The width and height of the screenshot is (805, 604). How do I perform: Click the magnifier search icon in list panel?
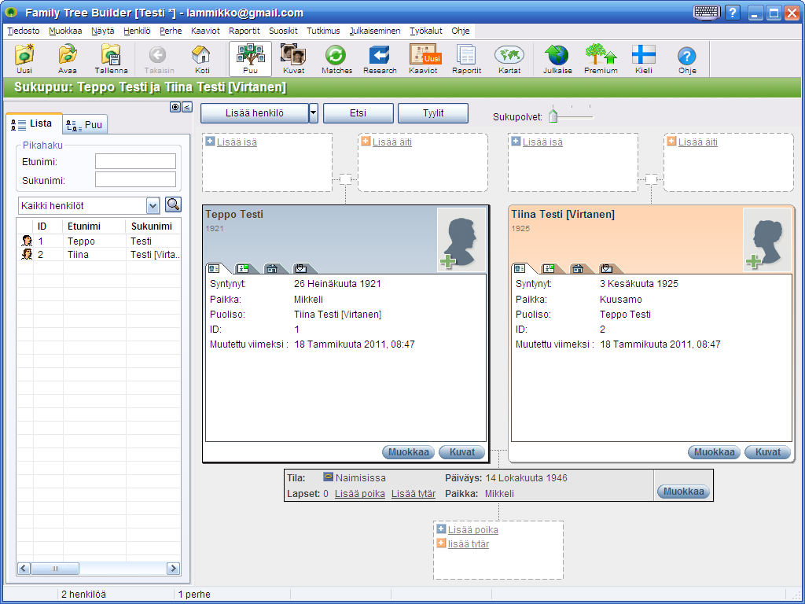coord(174,205)
